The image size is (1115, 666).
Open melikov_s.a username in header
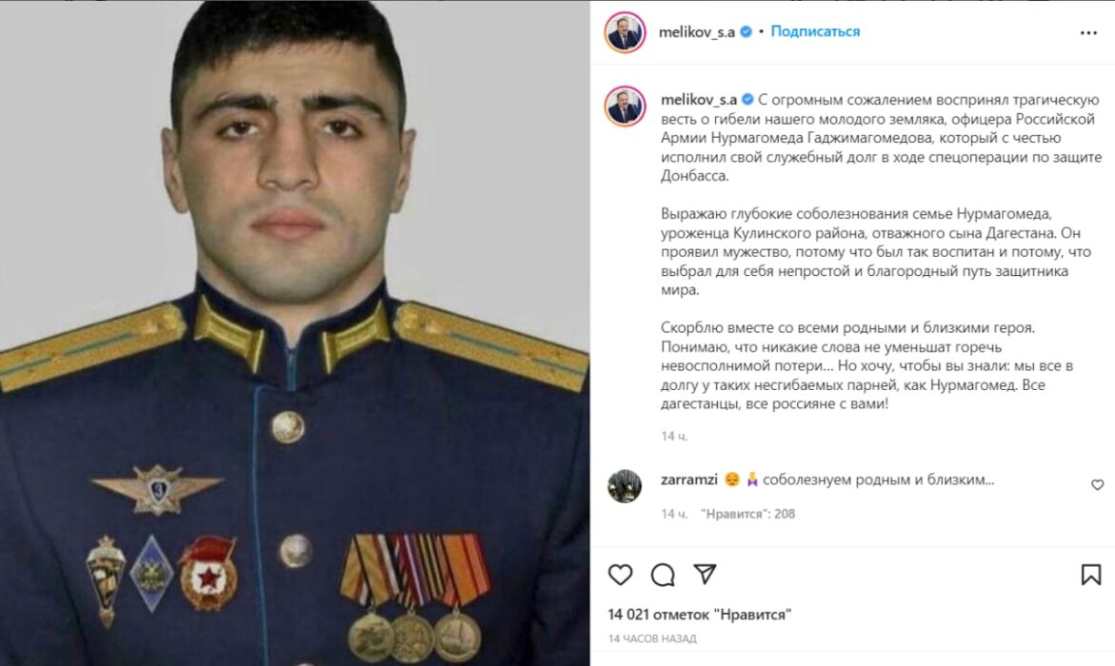697,32
